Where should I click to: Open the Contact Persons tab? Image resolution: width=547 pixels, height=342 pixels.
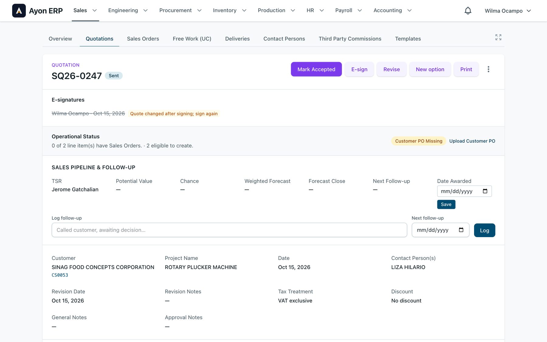[x=284, y=39]
